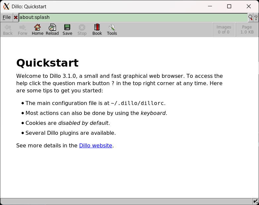Open help with the question mark icon

256,17
